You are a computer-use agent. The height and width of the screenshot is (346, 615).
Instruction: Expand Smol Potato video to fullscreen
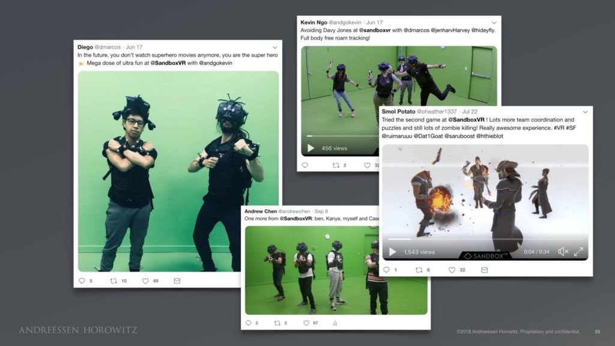578,252
